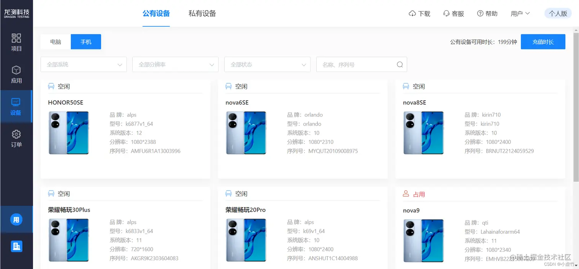
Task: Select the 设备 sidebar item
Action: point(16,107)
